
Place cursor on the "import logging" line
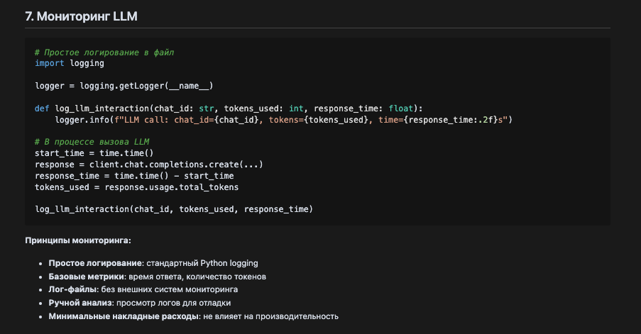[70, 63]
